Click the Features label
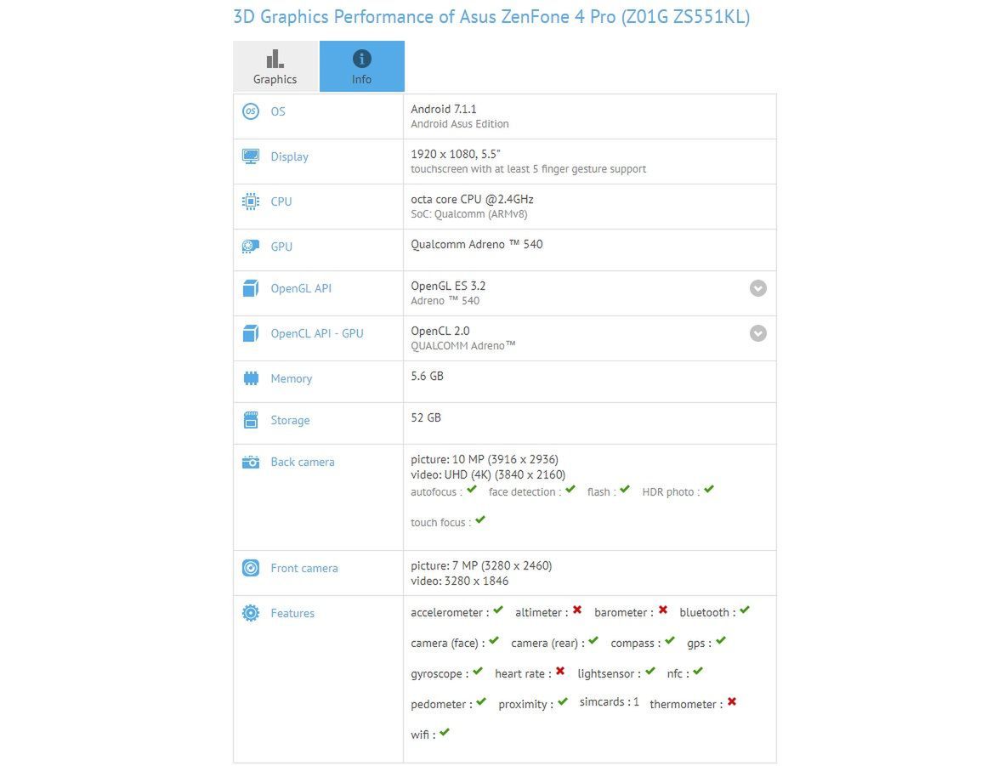 [x=292, y=613]
